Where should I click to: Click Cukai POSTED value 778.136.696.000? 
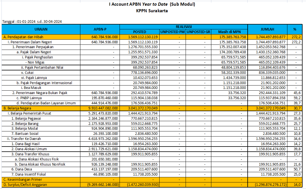[x=144, y=73]
